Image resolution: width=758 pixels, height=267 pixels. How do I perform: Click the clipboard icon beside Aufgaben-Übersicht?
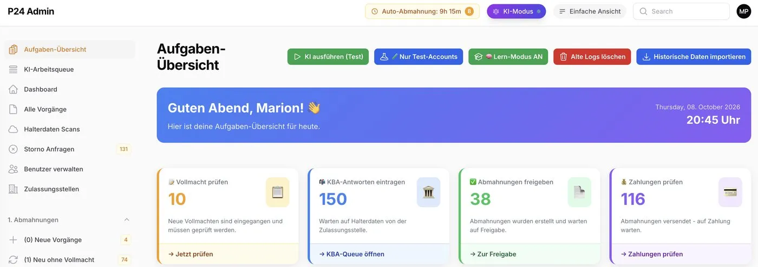pos(14,49)
